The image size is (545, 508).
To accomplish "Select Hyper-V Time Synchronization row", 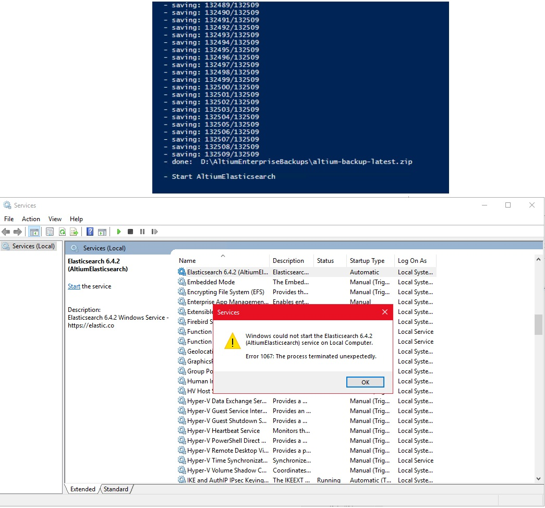I will (x=307, y=461).
